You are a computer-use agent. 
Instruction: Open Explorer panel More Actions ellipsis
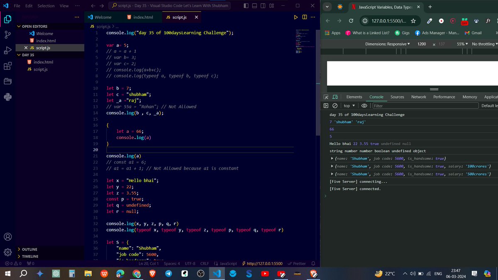point(77,17)
